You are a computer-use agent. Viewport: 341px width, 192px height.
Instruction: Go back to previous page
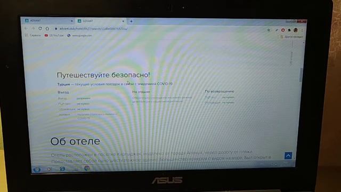[26, 28]
